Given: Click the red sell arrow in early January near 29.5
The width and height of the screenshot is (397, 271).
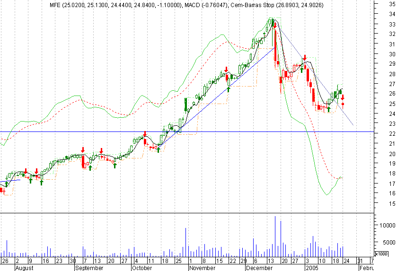Looking at the screenshot, I should (305, 57).
